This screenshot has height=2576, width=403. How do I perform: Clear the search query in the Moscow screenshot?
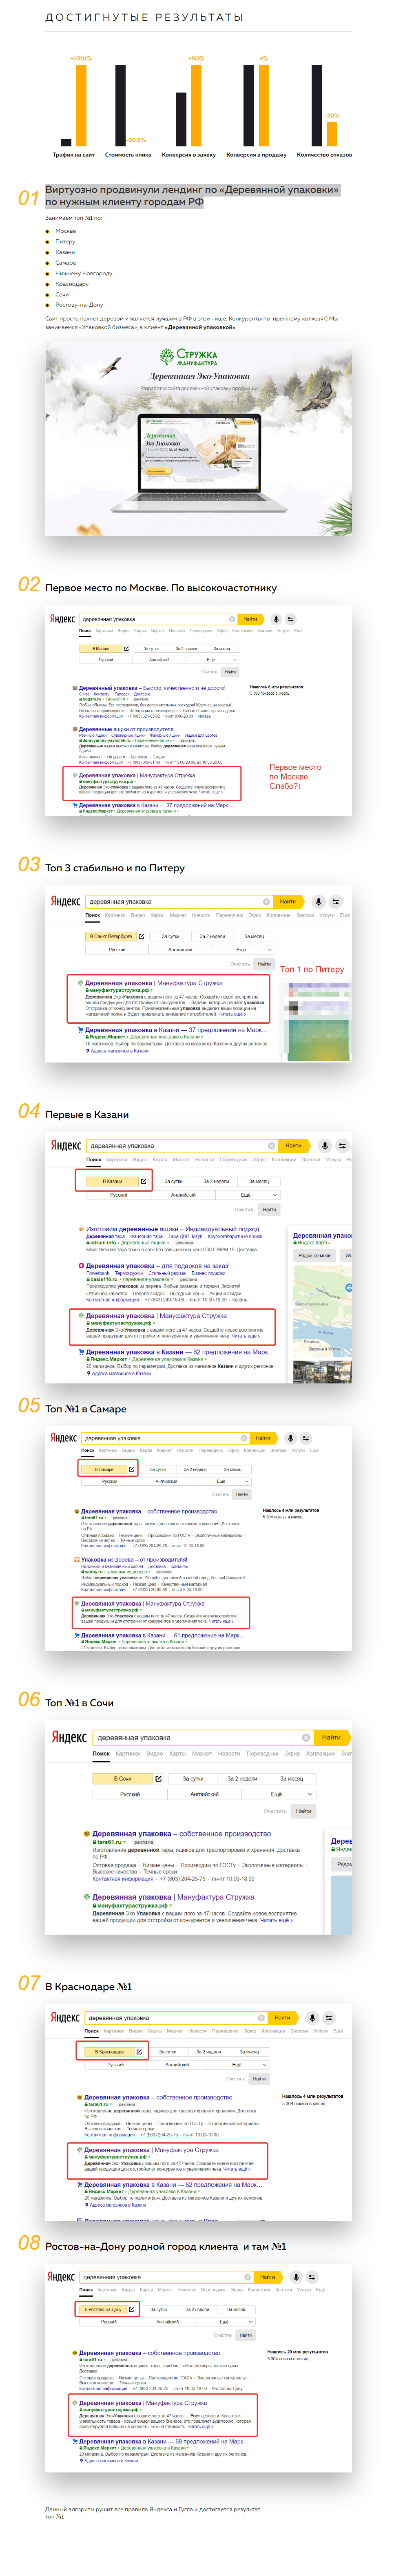click(232, 619)
